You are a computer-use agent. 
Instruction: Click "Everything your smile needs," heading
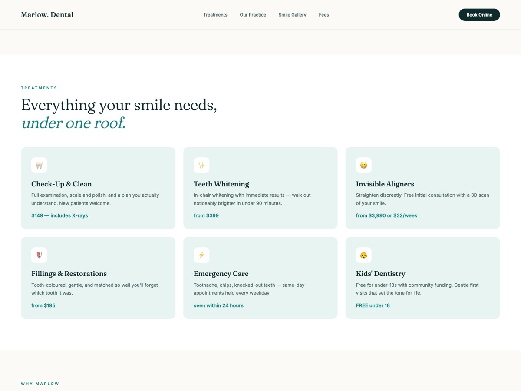[x=119, y=105]
